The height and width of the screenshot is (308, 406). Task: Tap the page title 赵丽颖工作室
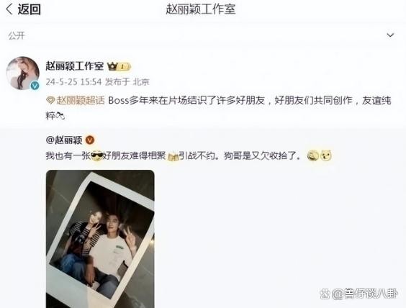[x=201, y=9]
